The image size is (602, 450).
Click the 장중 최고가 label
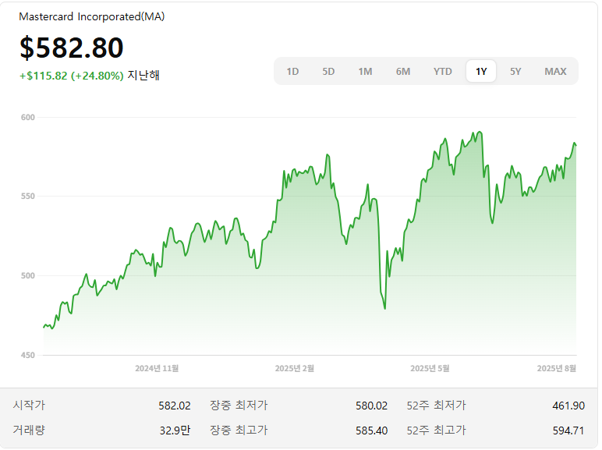click(239, 430)
